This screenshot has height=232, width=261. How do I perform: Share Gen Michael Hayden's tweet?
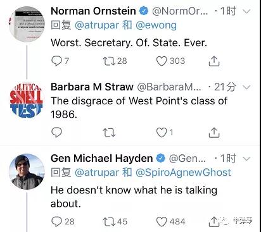coord(214,222)
